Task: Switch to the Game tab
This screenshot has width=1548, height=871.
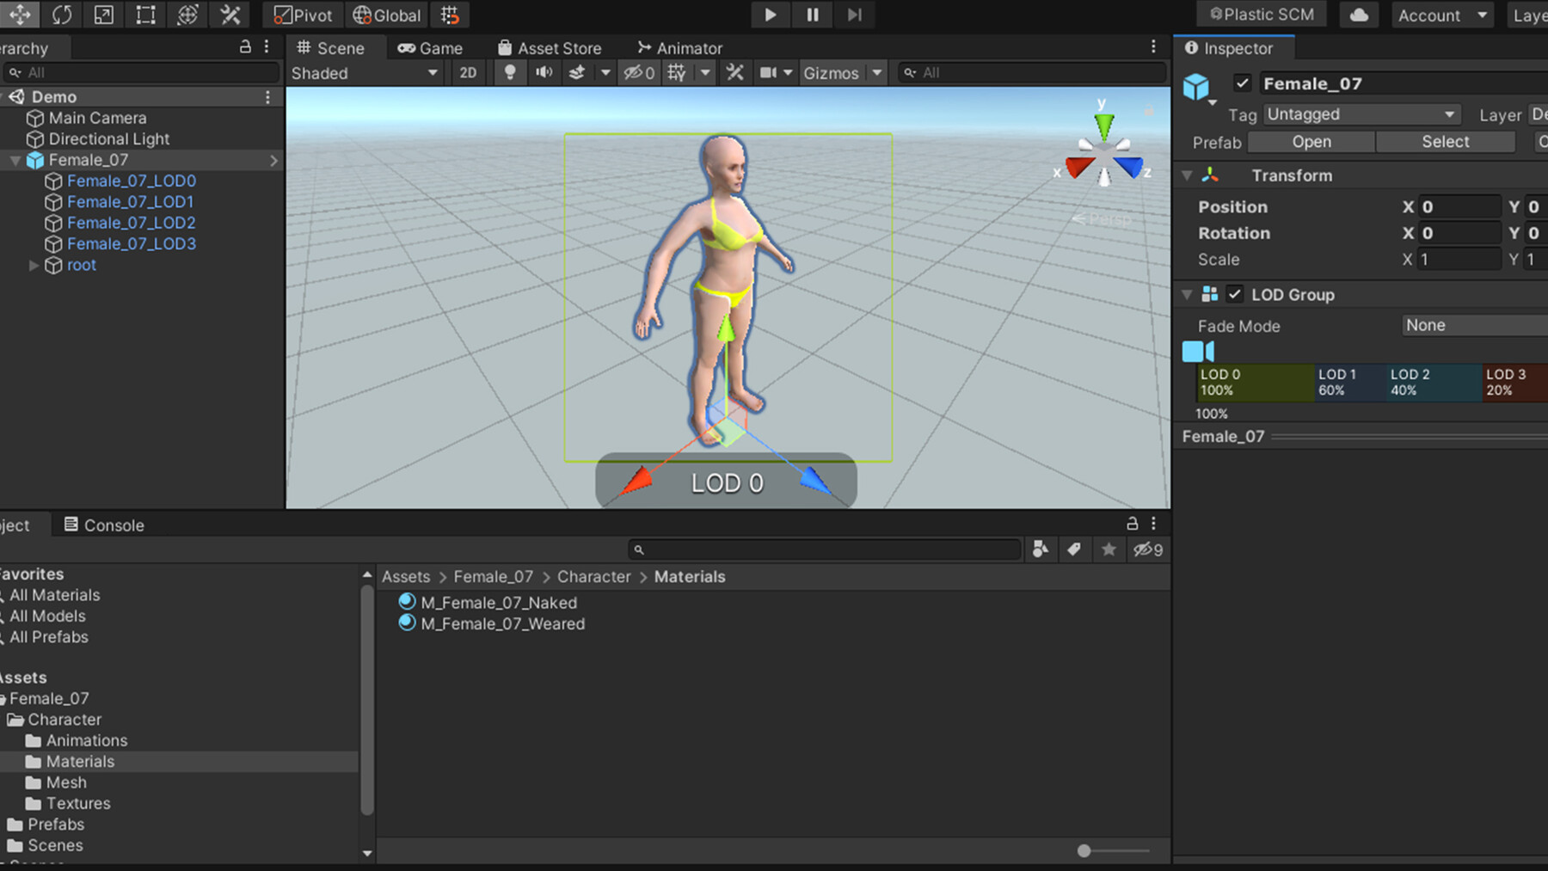Action: pos(433,47)
